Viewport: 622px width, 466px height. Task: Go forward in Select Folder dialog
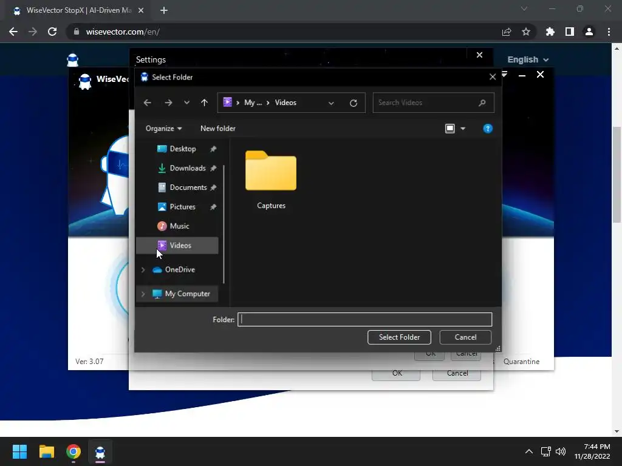[x=168, y=103]
